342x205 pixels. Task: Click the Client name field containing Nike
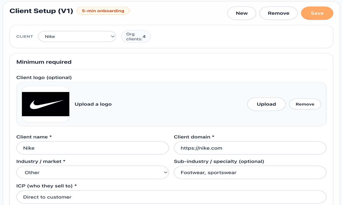coord(93,148)
